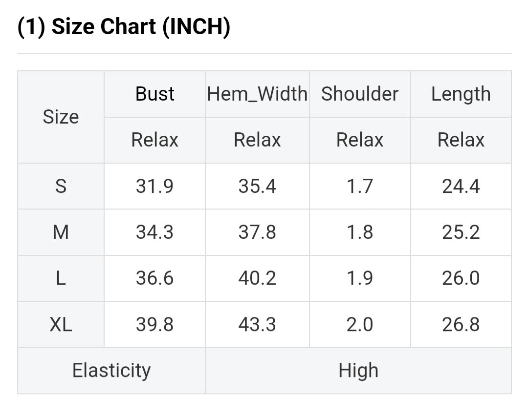Click length value 24.4 for size S
The image size is (528, 397).
[461, 186]
